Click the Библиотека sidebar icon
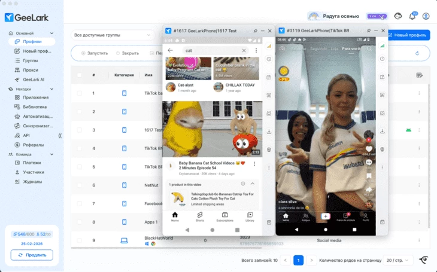Image resolution: width=437 pixels, height=272 pixels. pyautogui.click(x=17, y=106)
